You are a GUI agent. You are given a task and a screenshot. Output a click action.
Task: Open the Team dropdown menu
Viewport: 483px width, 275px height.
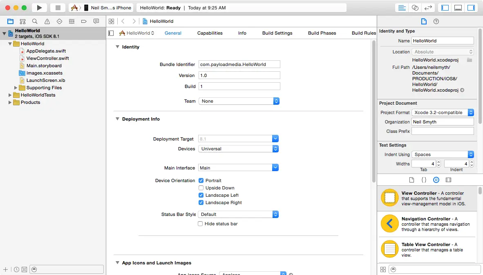point(239,101)
